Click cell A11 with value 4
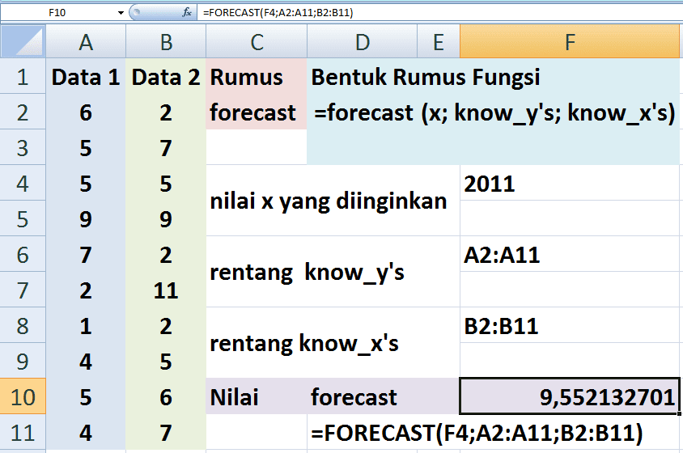 pyautogui.click(x=86, y=432)
